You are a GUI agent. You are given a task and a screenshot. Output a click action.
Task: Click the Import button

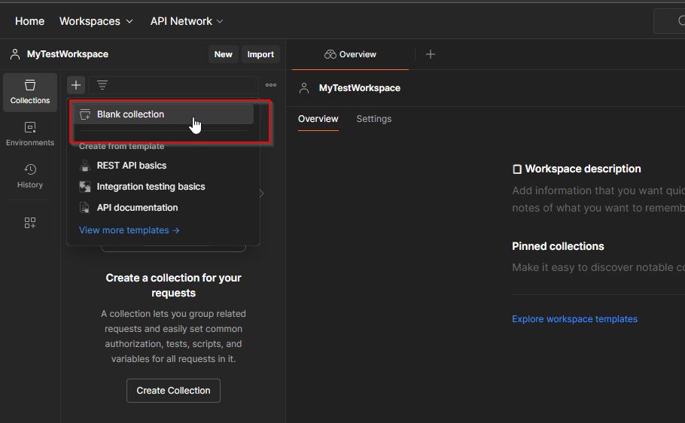[x=260, y=54]
